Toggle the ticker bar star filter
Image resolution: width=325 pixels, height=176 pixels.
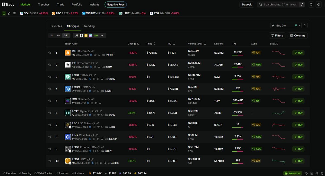coord(9,13)
